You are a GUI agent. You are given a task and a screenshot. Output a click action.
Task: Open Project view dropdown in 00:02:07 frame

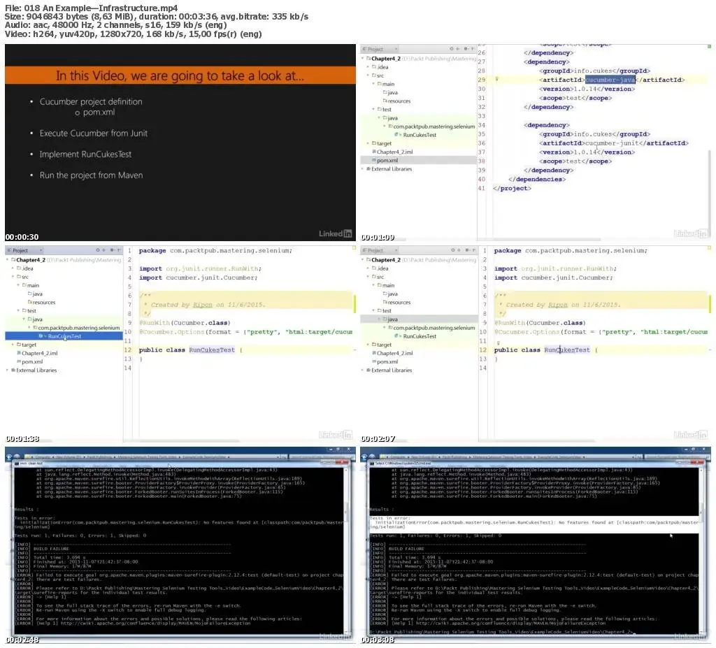point(396,250)
